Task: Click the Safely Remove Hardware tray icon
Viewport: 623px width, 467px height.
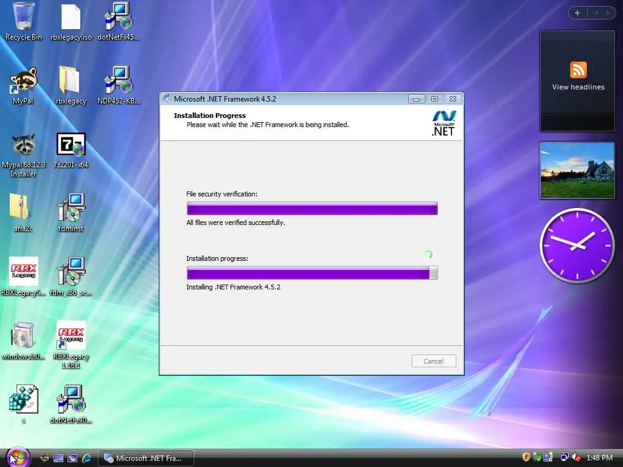Action: (x=537, y=457)
